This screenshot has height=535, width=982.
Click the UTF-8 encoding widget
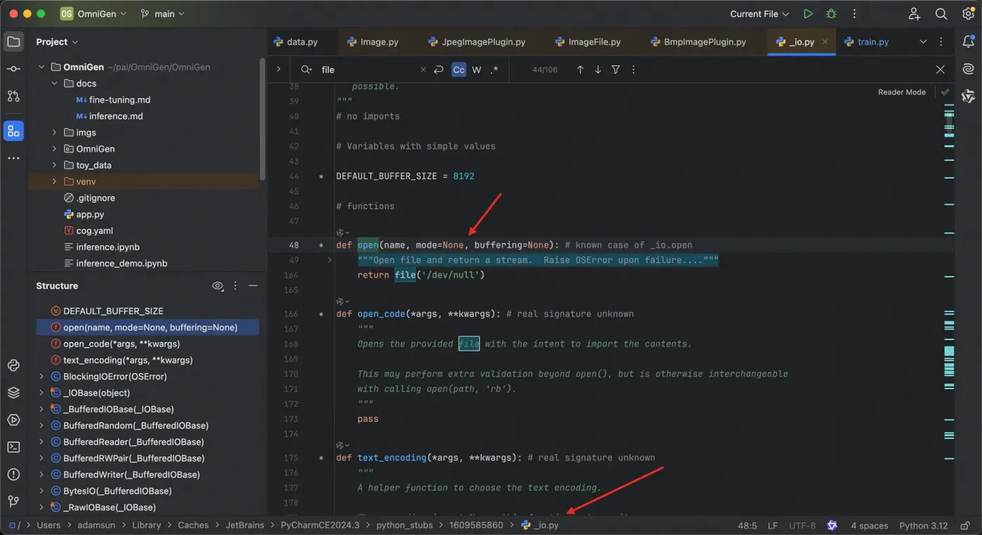pyautogui.click(x=802, y=525)
